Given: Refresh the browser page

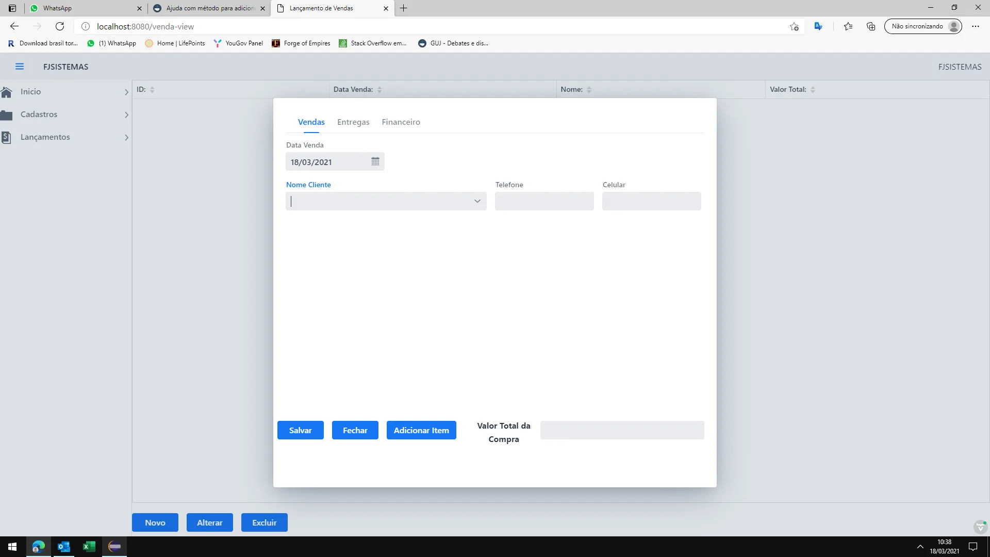Looking at the screenshot, I should pyautogui.click(x=60, y=26).
